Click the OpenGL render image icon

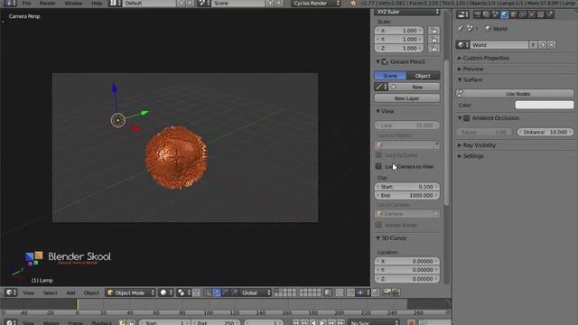click(387, 292)
